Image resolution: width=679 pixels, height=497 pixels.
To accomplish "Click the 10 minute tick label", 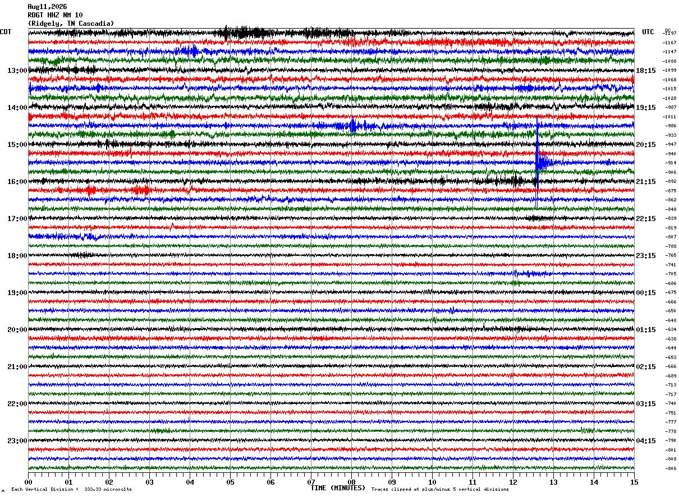I will pyautogui.click(x=432, y=482).
